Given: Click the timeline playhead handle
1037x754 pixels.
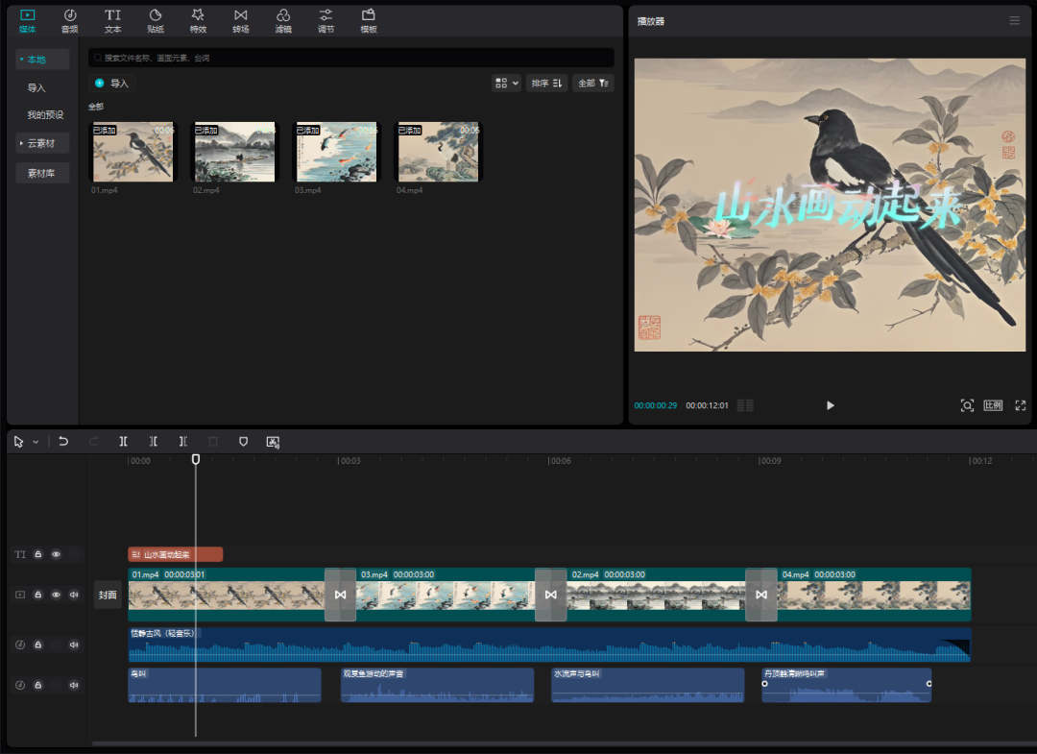Looking at the screenshot, I should [x=196, y=459].
